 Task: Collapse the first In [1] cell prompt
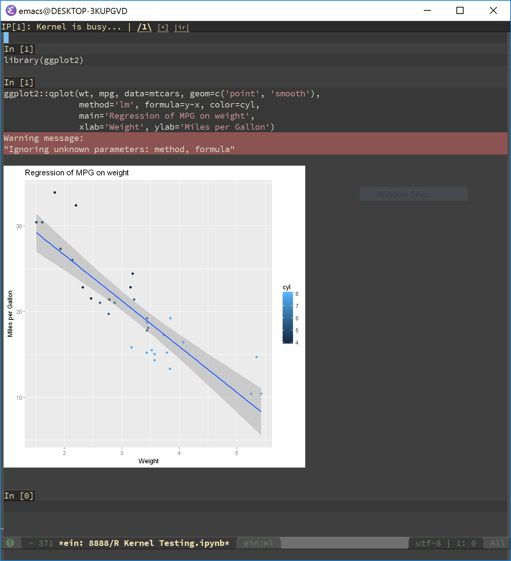(19, 49)
